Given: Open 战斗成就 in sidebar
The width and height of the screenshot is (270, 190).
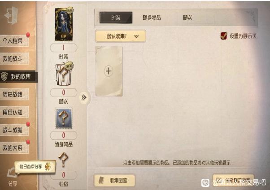Looking at the screenshot, I should pyautogui.click(x=14, y=130).
